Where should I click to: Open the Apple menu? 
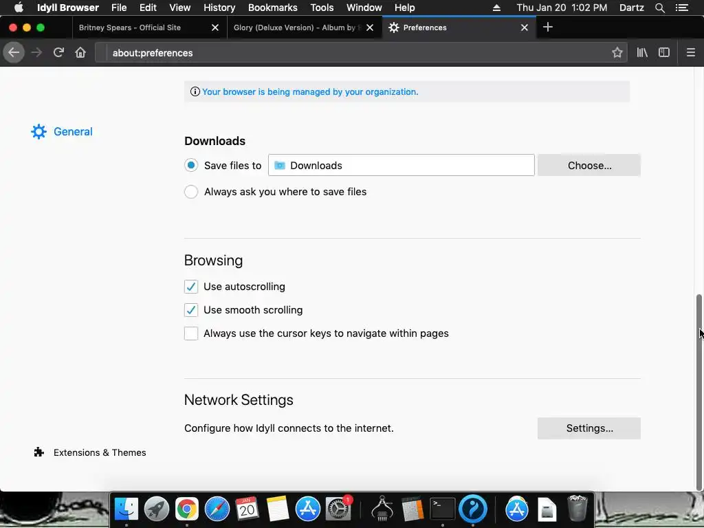(x=19, y=8)
